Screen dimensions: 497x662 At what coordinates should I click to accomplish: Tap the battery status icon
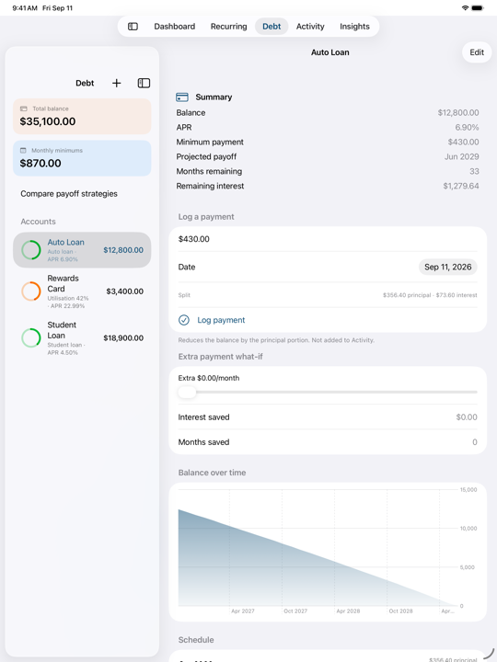[x=478, y=8]
